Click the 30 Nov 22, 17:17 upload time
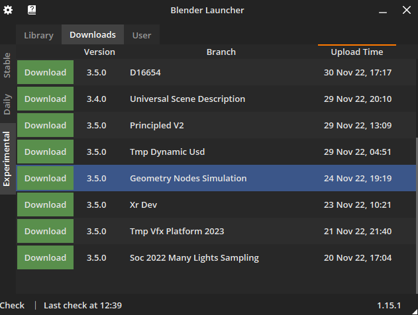The image size is (418, 315). tap(358, 72)
